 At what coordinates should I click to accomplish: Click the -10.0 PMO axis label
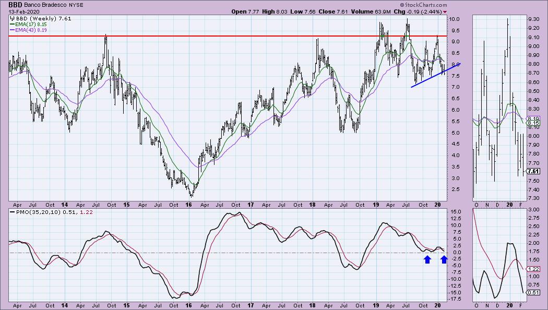(455, 279)
